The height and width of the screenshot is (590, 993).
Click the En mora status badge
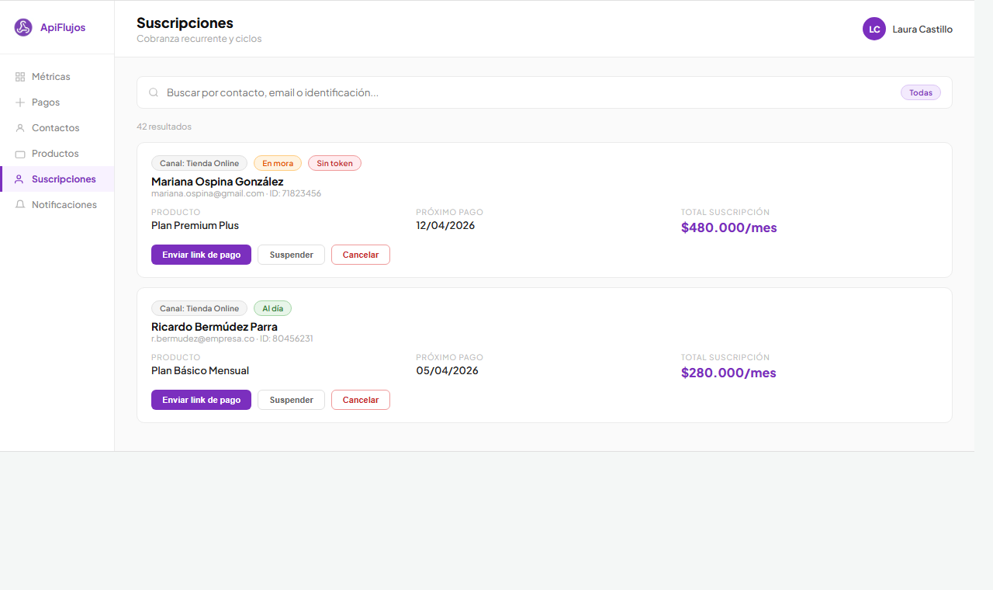[277, 163]
